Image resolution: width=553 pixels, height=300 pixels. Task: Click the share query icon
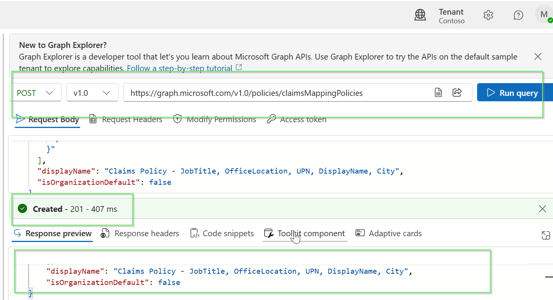(457, 93)
